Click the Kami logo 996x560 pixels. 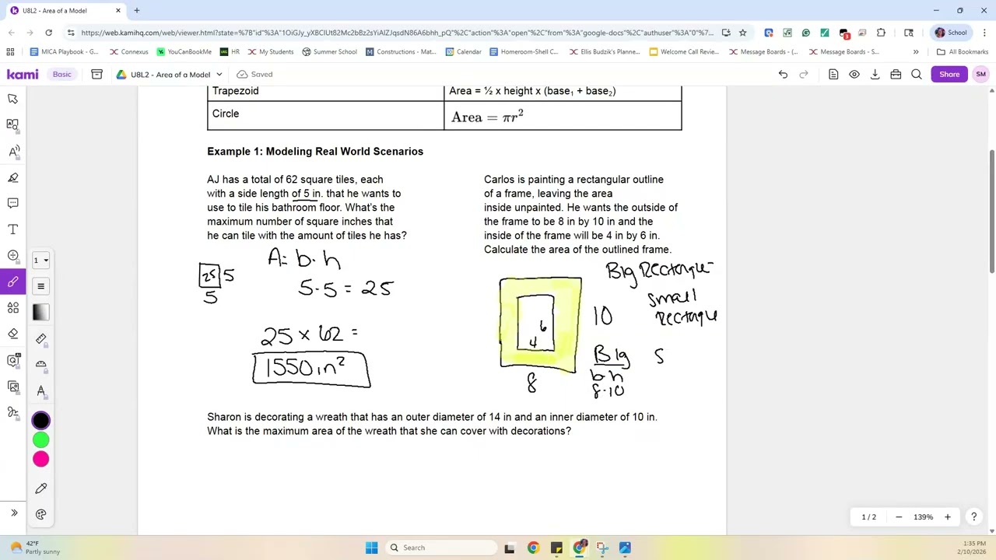[23, 74]
